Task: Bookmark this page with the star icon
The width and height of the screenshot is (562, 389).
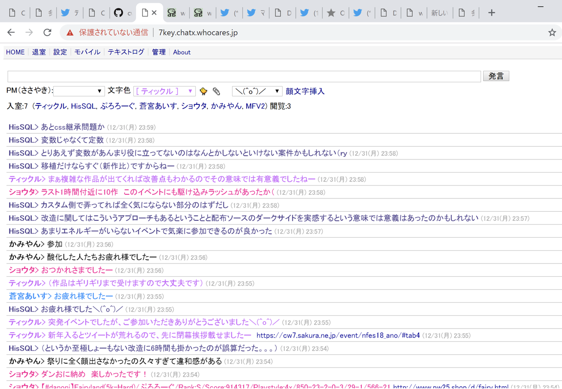Action: pyautogui.click(x=552, y=33)
